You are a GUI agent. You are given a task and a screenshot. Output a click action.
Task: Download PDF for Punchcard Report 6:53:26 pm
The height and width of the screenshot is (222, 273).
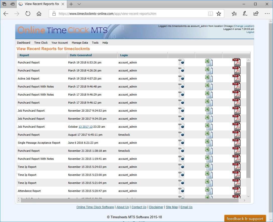(x=236, y=62)
